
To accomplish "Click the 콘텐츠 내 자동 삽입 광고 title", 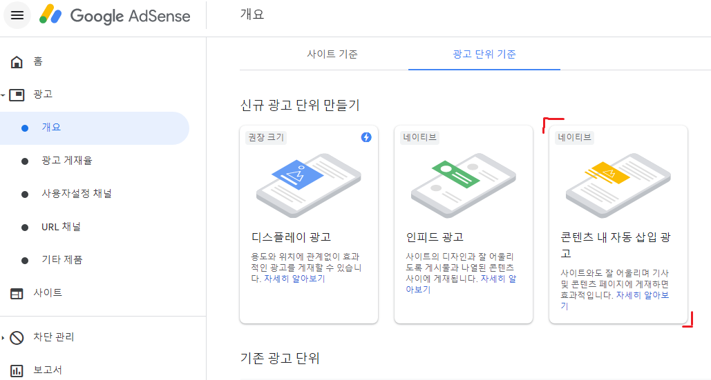I will click(616, 245).
